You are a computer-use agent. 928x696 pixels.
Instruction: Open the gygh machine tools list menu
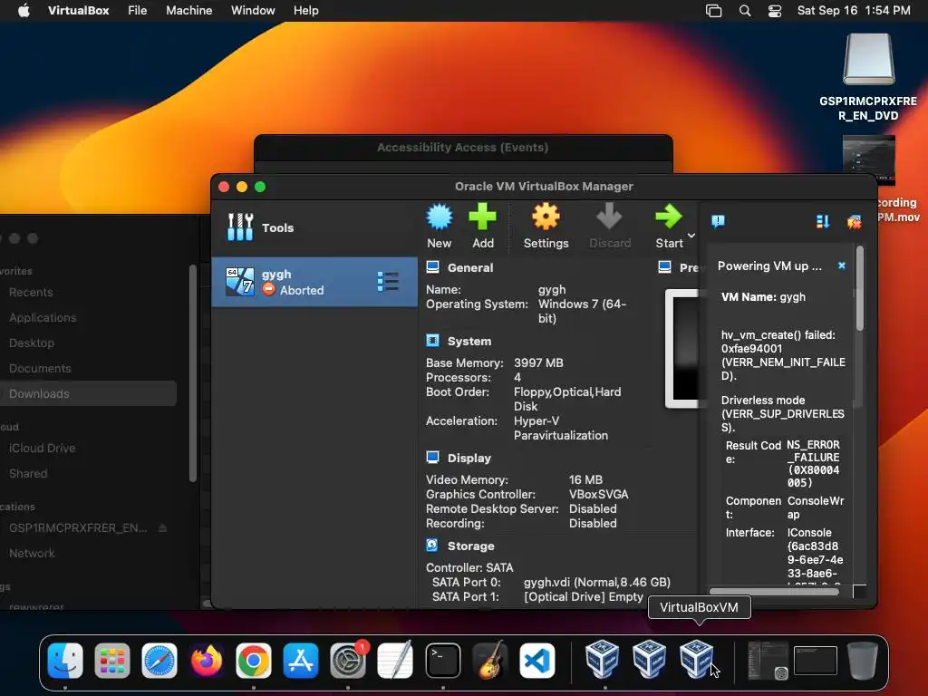(x=388, y=282)
